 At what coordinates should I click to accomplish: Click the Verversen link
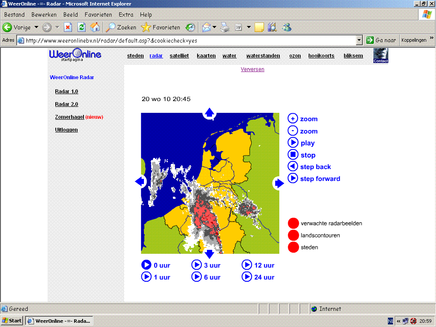pyautogui.click(x=252, y=69)
